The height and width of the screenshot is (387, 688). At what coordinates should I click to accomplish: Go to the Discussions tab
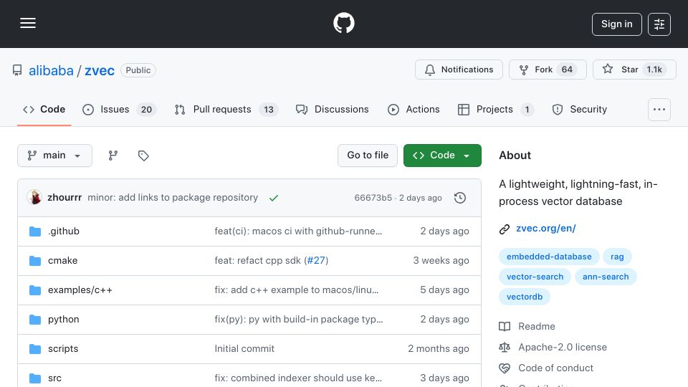pyautogui.click(x=332, y=109)
